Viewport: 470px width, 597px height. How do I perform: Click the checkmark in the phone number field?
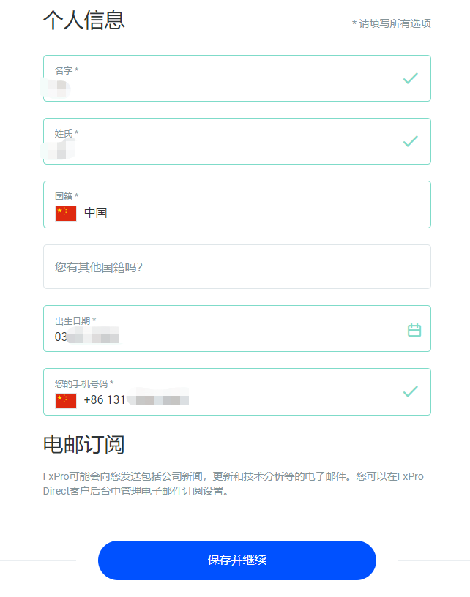[410, 391]
